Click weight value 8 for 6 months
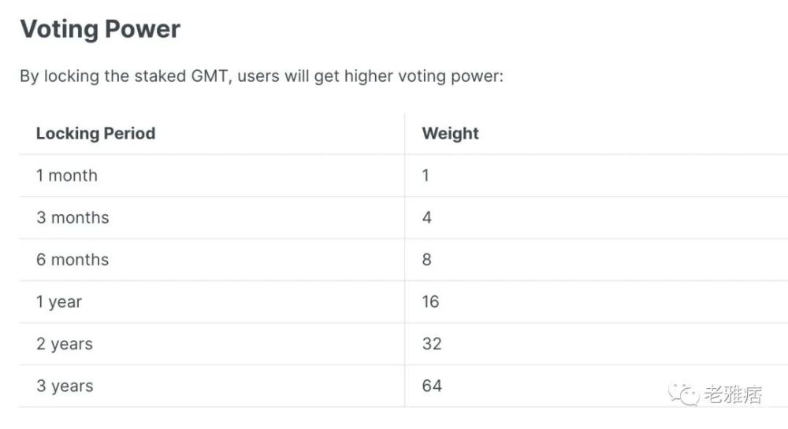The image size is (788, 429). pyautogui.click(x=426, y=260)
